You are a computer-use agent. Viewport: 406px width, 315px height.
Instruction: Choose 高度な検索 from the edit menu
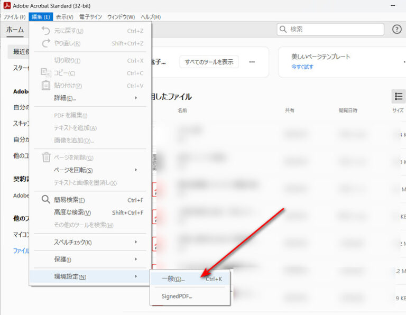point(73,212)
